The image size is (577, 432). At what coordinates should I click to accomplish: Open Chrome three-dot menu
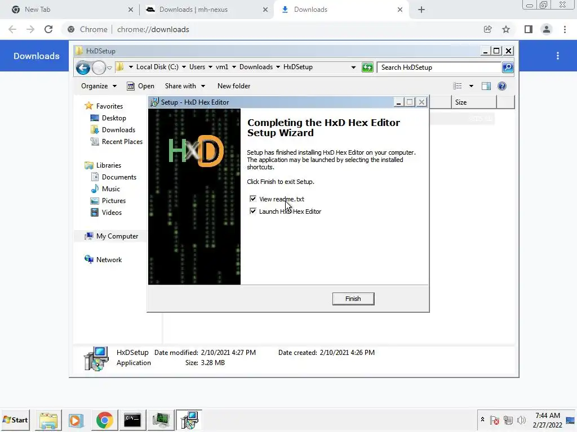(565, 29)
